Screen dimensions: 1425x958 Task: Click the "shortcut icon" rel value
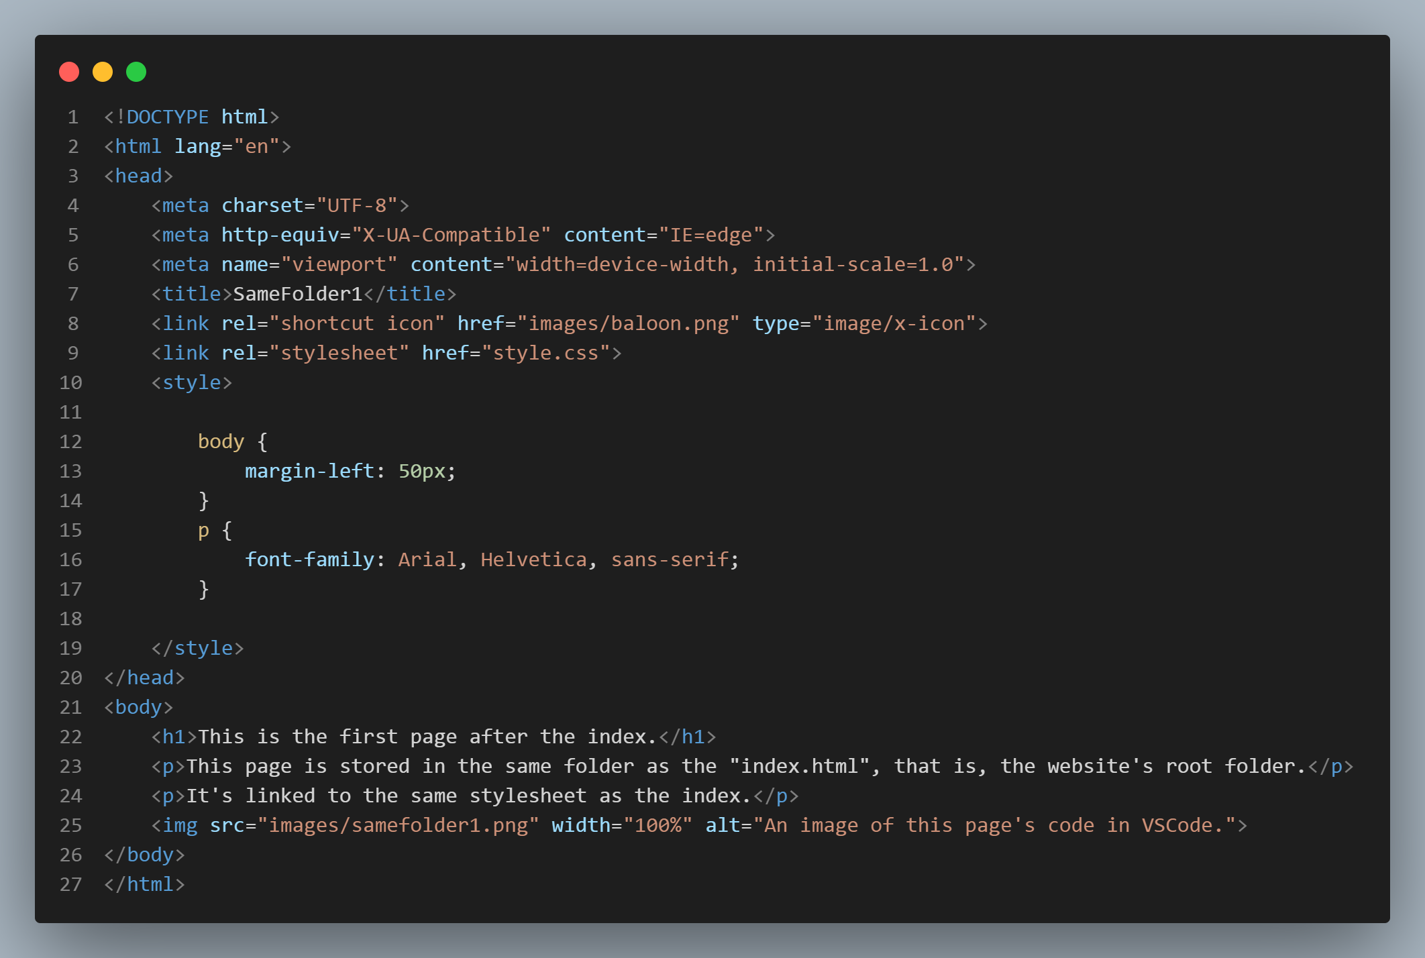(x=357, y=323)
